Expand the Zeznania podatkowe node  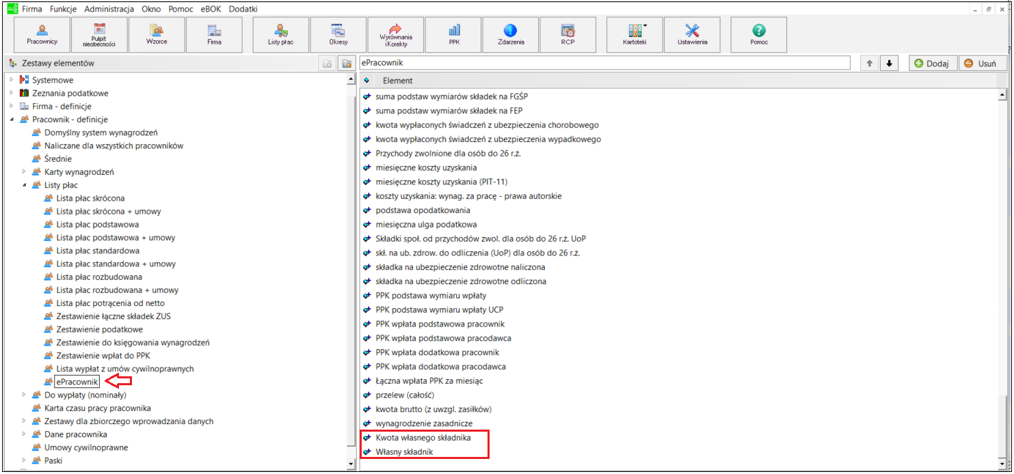click(x=12, y=93)
